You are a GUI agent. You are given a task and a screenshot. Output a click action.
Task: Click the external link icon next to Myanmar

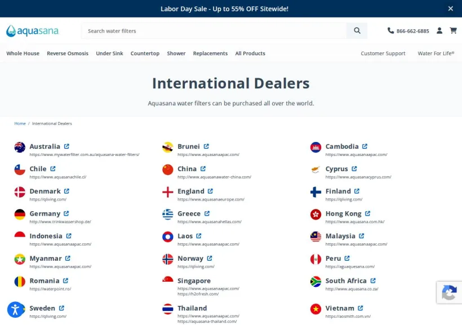tap(68, 258)
